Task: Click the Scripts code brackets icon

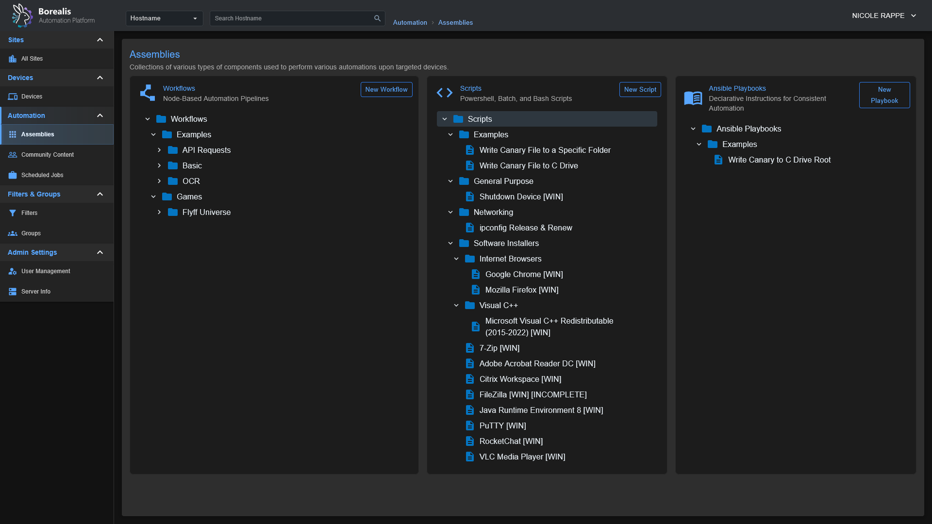Action: click(x=444, y=93)
